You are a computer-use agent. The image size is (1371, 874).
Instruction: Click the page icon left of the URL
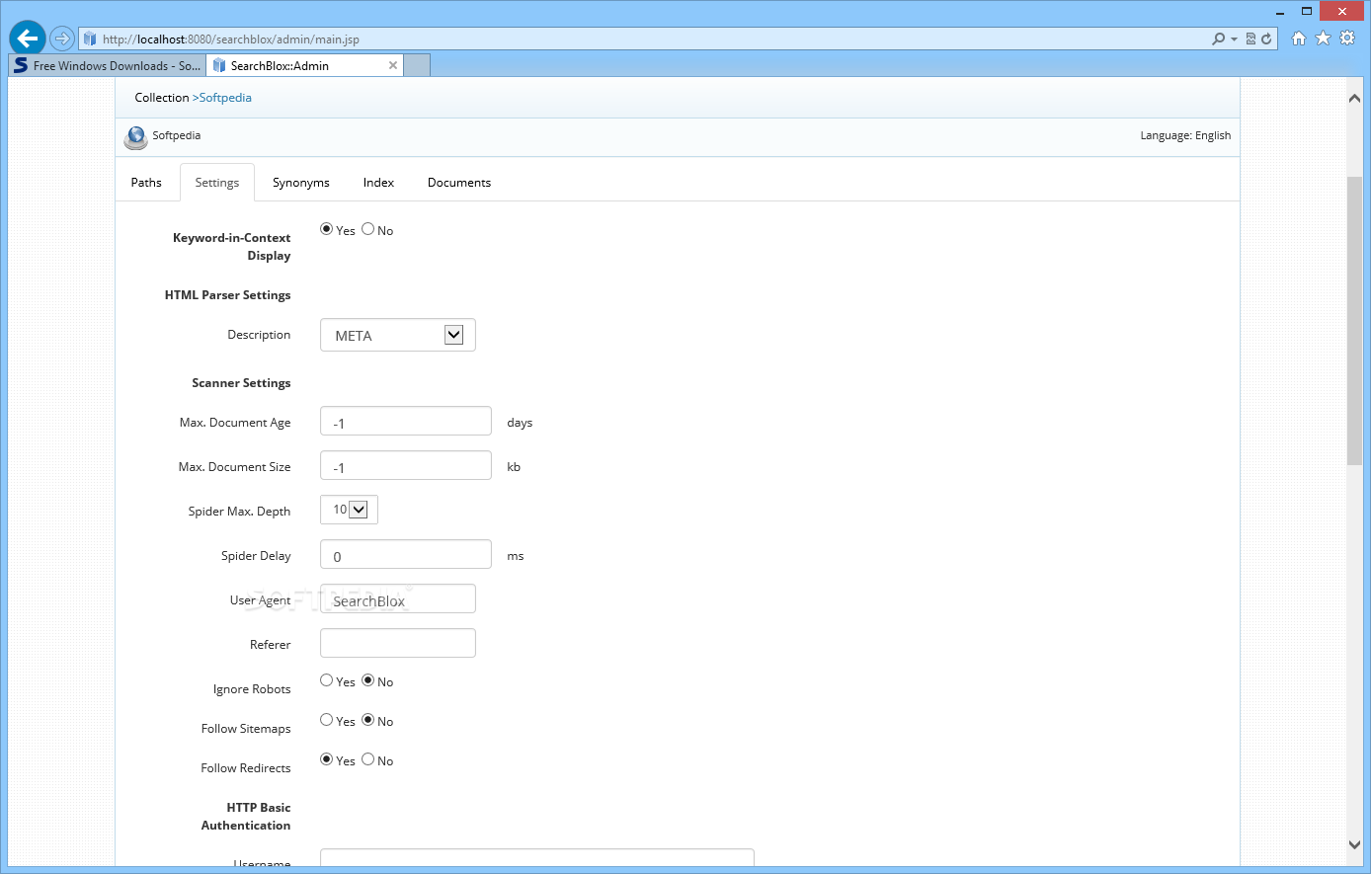90,39
